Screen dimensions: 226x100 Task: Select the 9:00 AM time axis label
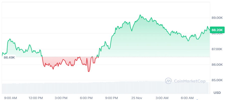(x=10, y=98)
